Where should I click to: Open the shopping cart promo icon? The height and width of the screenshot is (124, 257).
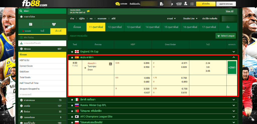point(179,4)
